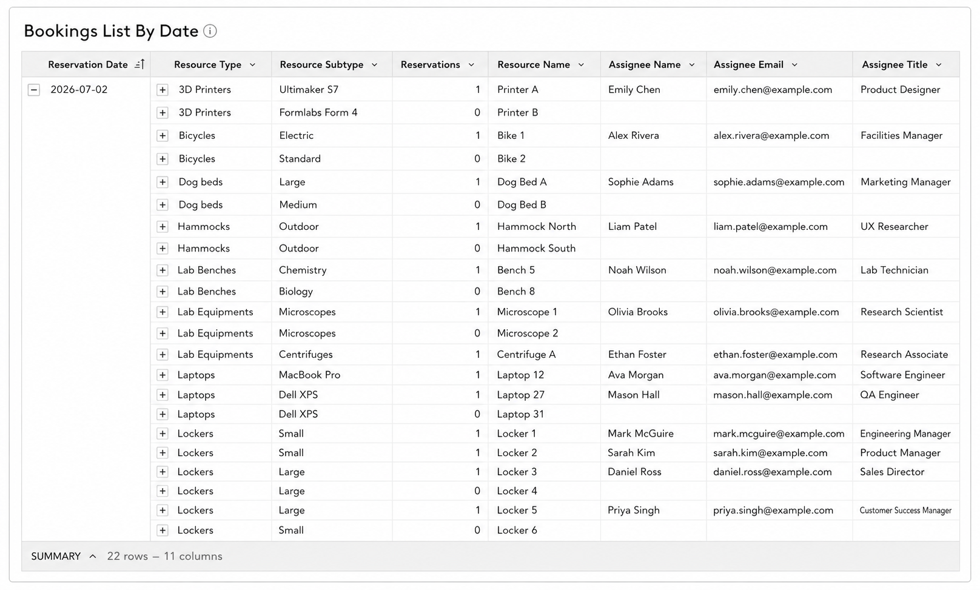Expand the Electric Bicycles row
Viewport: 980px width, 590px height.
point(162,136)
